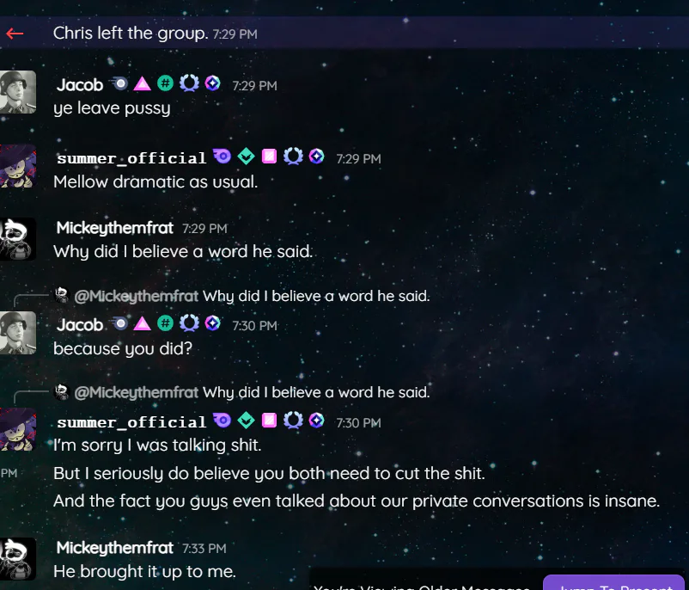689x590 pixels.
Task: Click Jacob's laurel wreath badge at 7:30 PM
Action: tap(189, 323)
